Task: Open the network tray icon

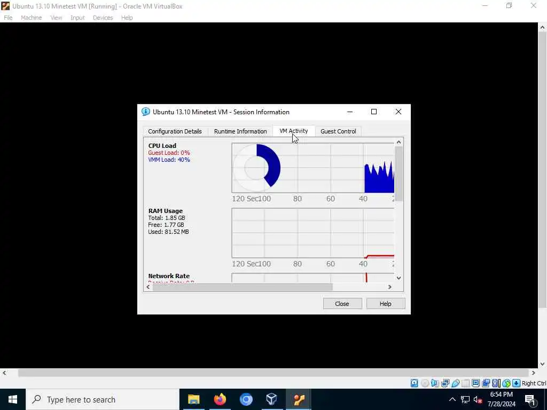Action: [x=465, y=399]
